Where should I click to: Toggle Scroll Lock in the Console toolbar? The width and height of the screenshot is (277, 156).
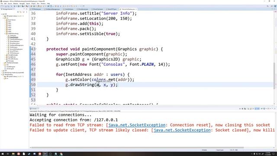tap(251, 109)
